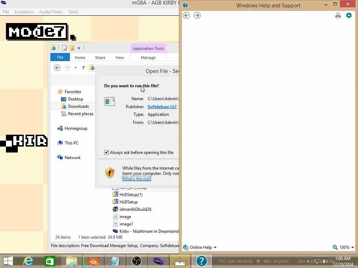Open File Explorer from the taskbar

[x=72, y=261]
